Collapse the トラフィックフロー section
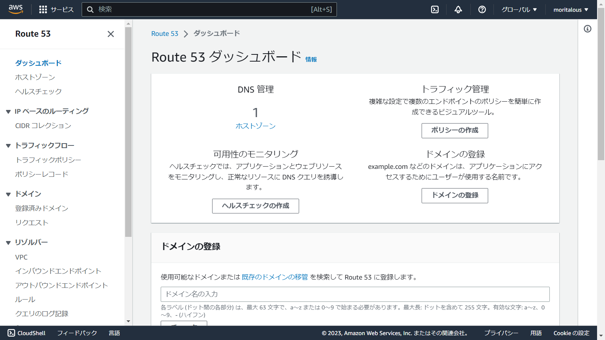 tap(8, 145)
